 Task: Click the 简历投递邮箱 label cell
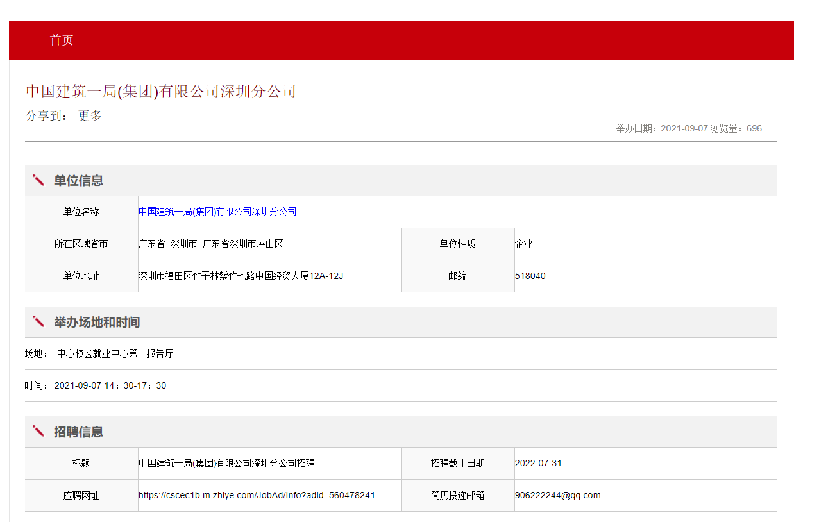(458, 495)
